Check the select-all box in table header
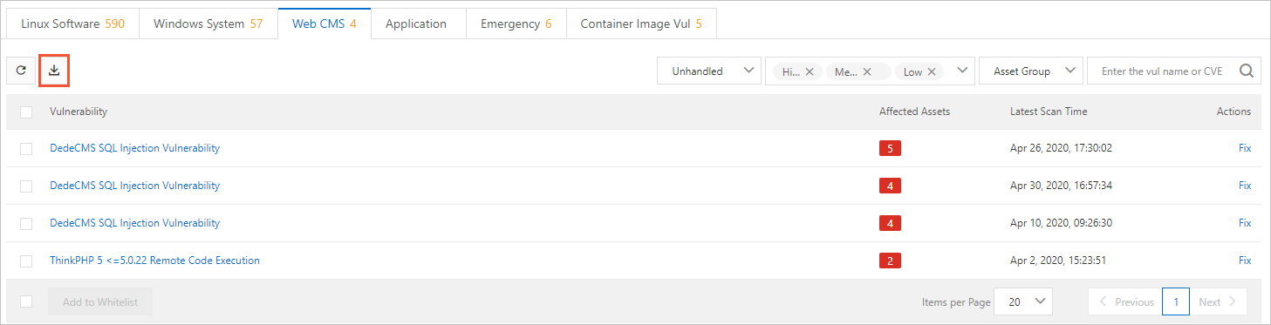This screenshot has height=325, width=1271. point(26,112)
